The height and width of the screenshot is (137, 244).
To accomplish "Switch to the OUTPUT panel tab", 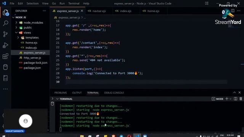I will point(77,93).
